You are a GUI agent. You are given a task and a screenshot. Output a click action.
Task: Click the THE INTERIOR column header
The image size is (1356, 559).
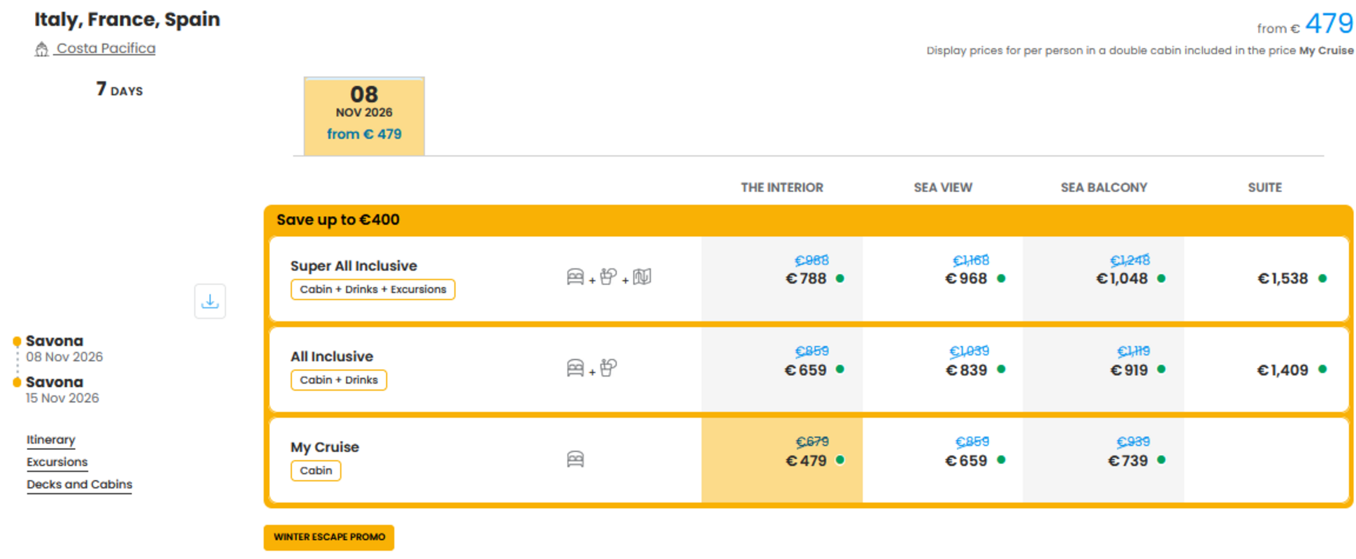coord(782,187)
